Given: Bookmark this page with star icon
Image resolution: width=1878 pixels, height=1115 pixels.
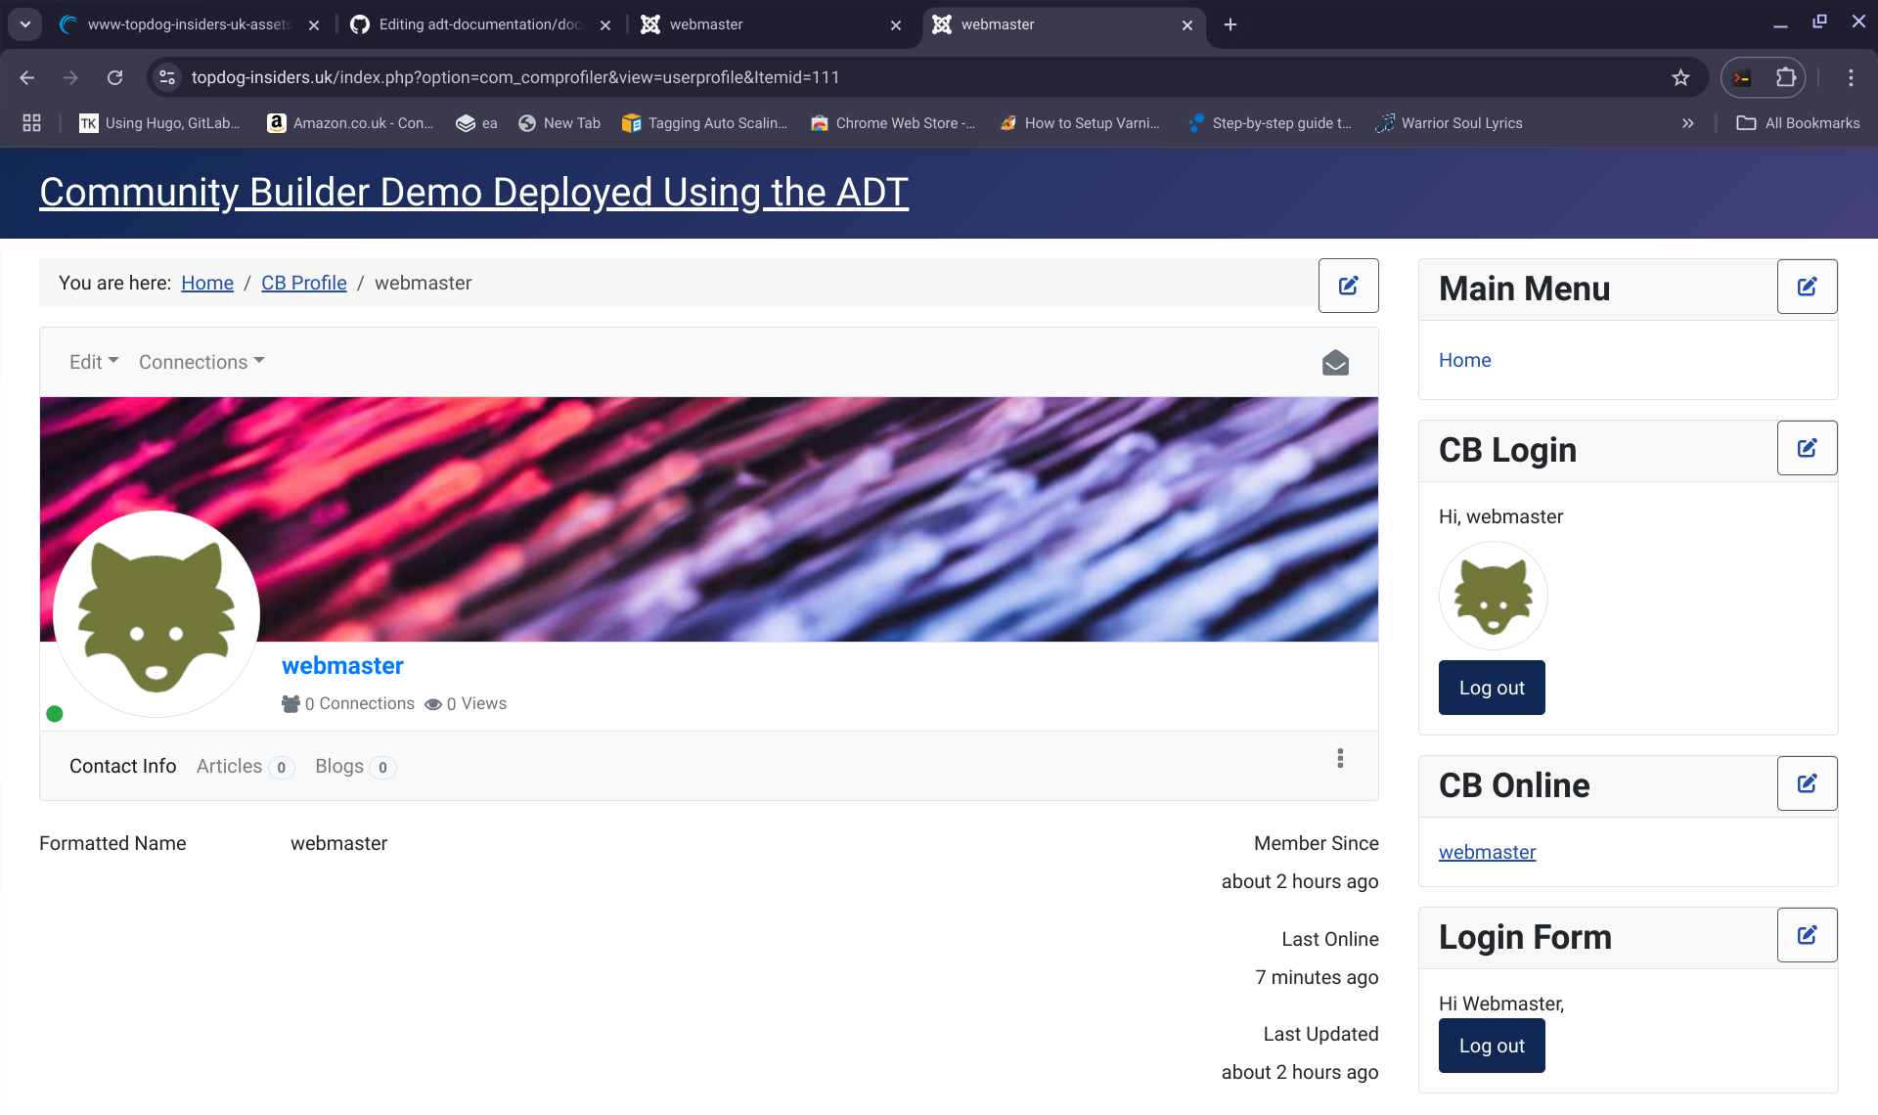Looking at the screenshot, I should pyautogui.click(x=1680, y=77).
